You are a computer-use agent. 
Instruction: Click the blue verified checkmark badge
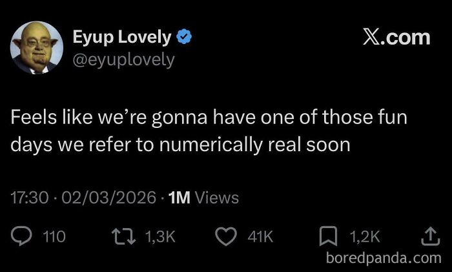184,37
